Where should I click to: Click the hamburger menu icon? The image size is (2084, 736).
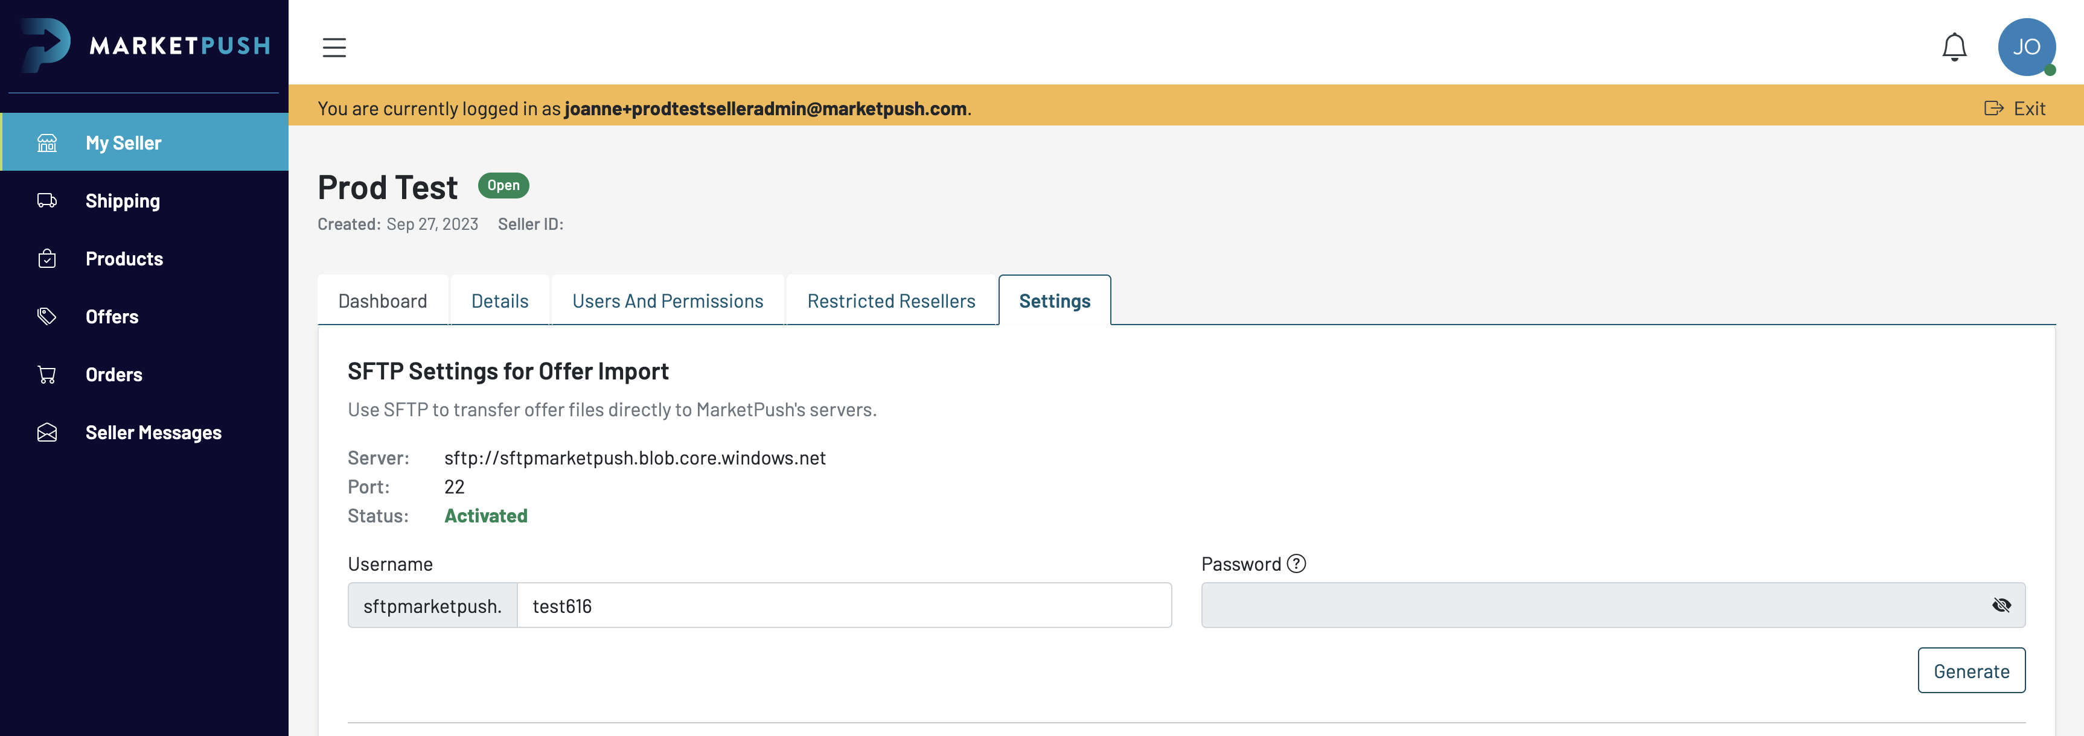[x=334, y=47]
